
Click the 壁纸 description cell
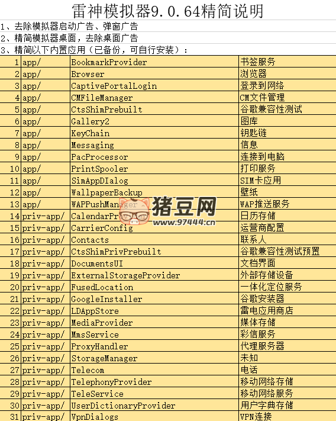click(287, 192)
